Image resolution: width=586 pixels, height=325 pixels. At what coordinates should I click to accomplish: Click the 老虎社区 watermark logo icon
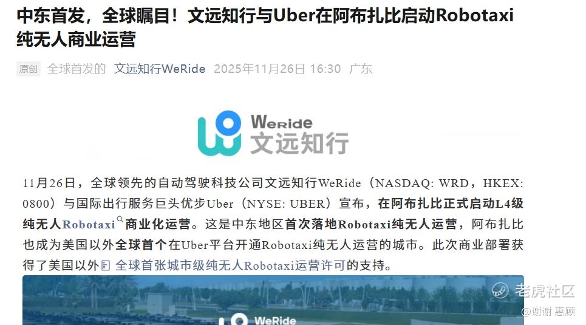(x=500, y=290)
